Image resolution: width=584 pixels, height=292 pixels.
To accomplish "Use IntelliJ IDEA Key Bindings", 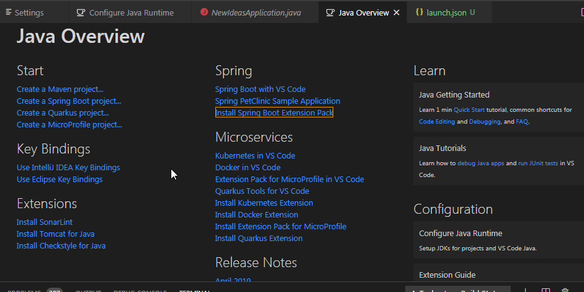I will coord(68,168).
